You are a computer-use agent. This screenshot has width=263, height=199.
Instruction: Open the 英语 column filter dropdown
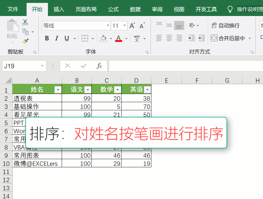click(x=147, y=90)
